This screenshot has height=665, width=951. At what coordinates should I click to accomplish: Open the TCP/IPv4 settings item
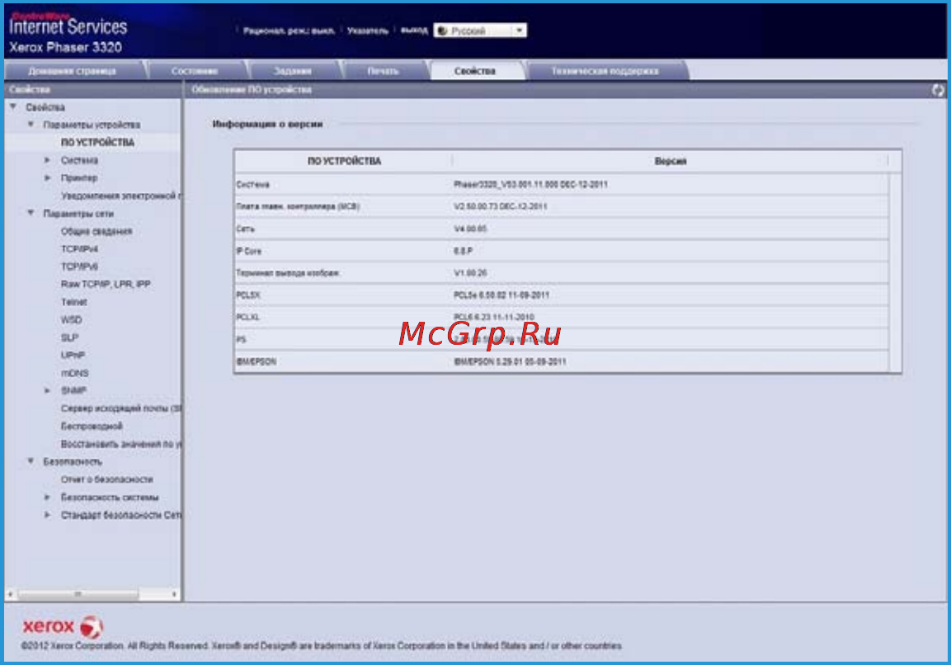(x=79, y=249)
